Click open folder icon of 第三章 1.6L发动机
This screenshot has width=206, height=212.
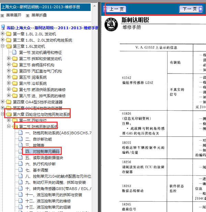(9, 46)
